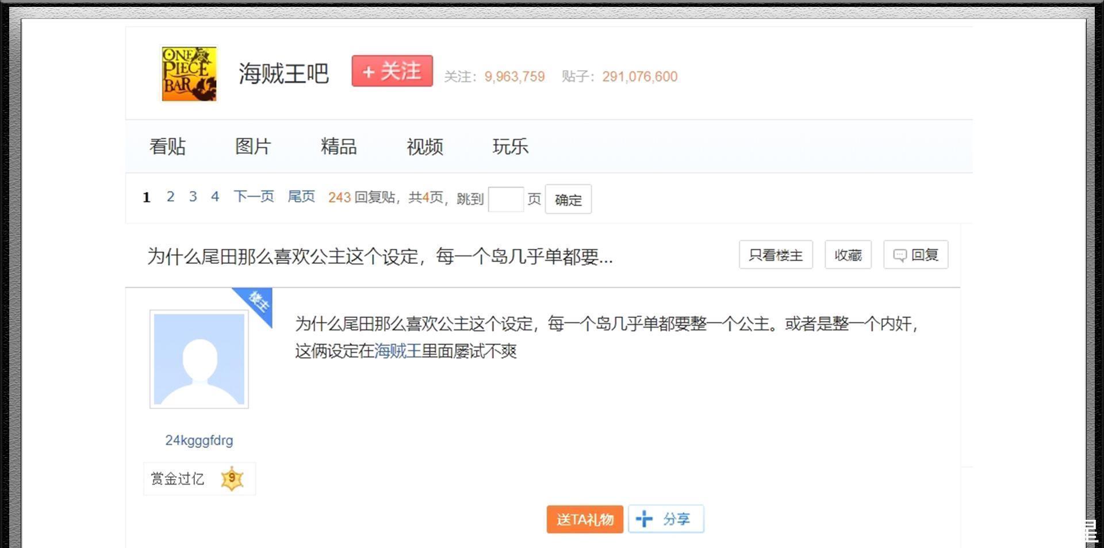This screenshot has width=1104, height=548.
Task: Switch to the 图片 tab
Action: click(252, 147)
